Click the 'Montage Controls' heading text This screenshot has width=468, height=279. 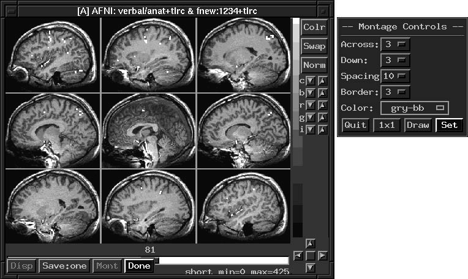[402, 26]
